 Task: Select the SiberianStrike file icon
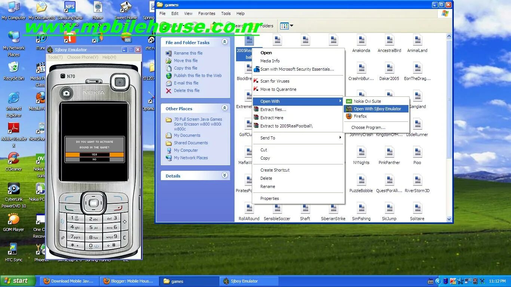tap(333, 208)
